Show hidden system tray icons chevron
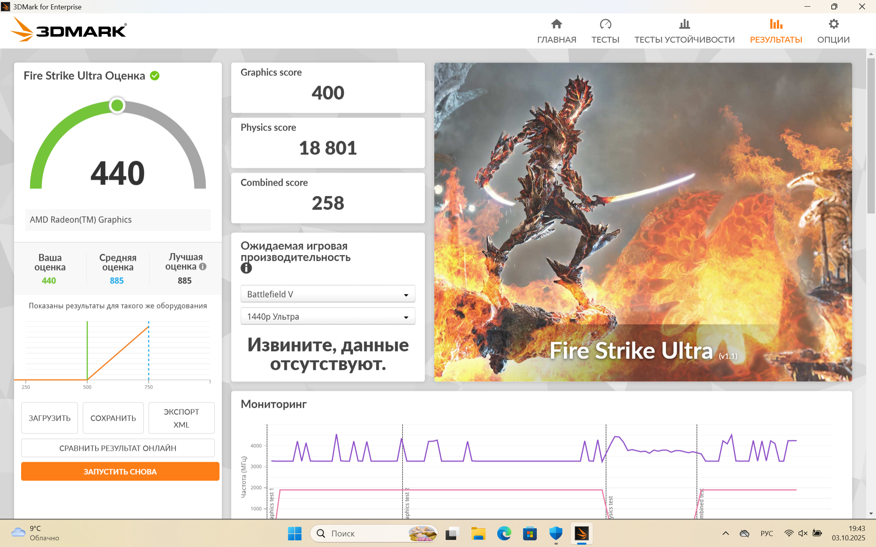This screenshot has width=876, height=547. tap(725, 533)
